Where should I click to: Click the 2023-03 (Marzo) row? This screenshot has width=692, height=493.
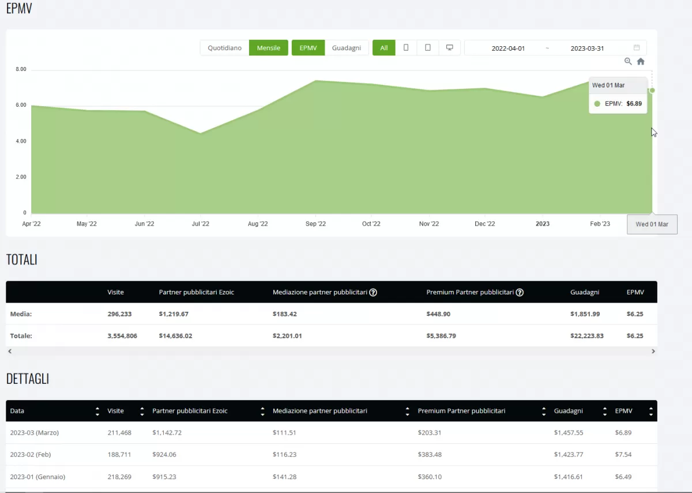coord(35,432)
